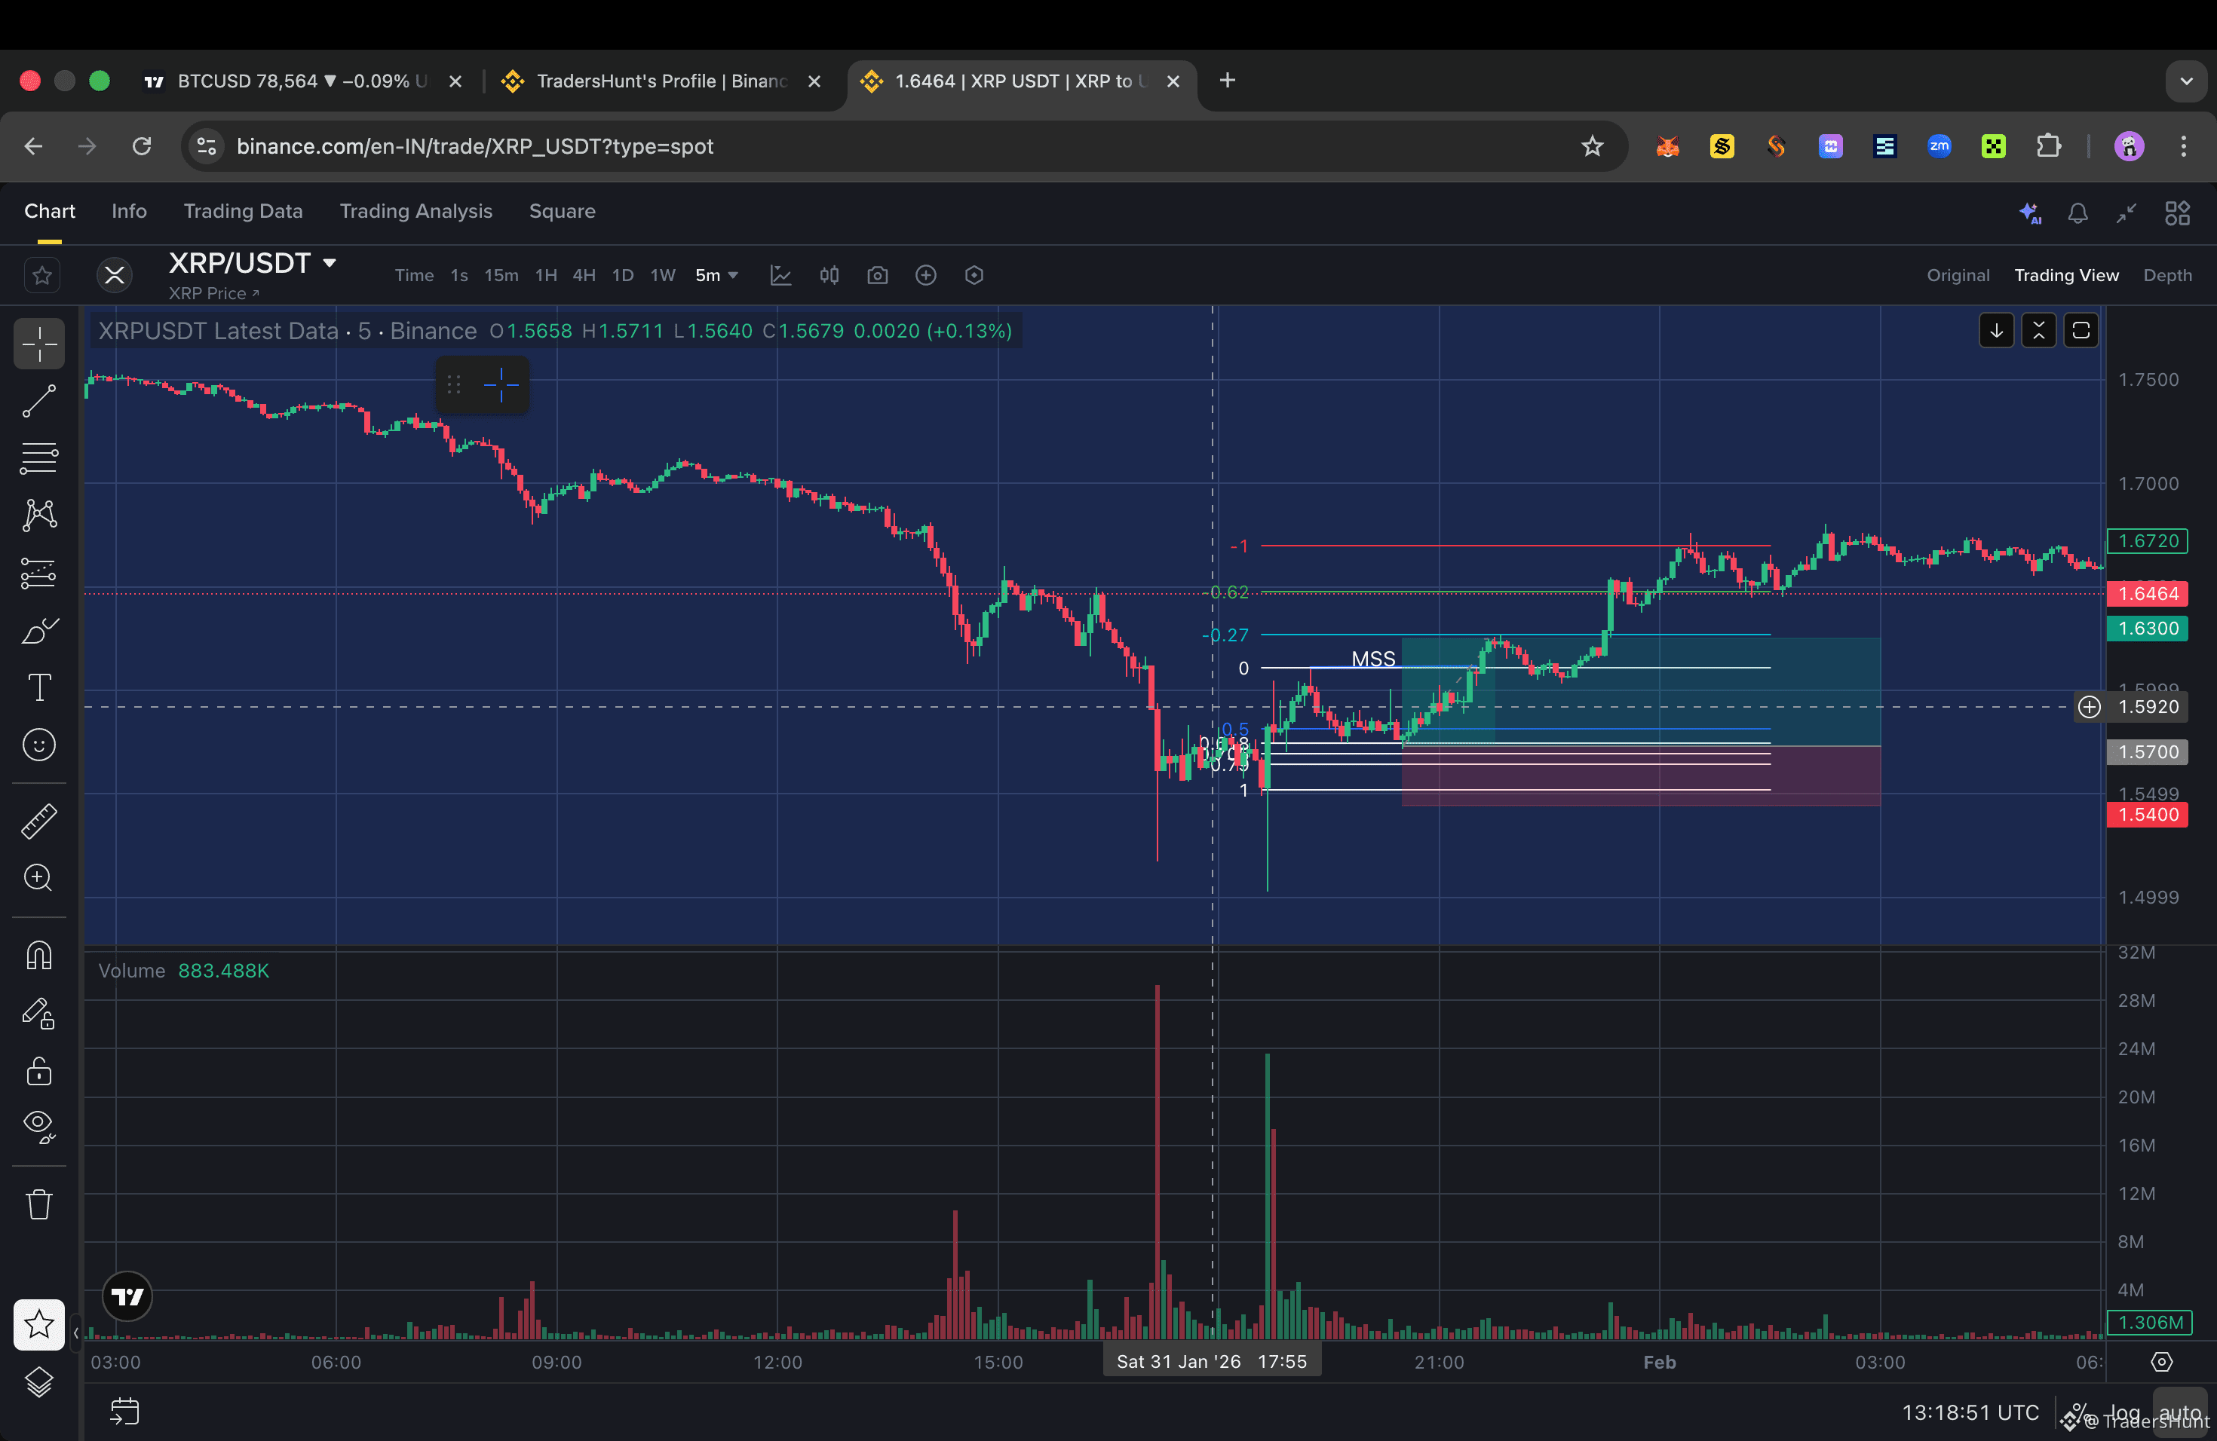Collapse drawing toolbar with side arrow

tap(75, 1333)
